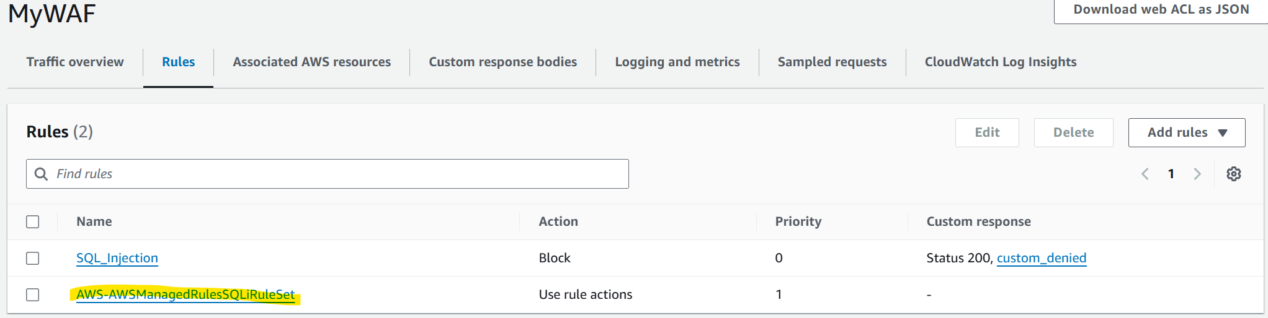Open the Associated AWS resources tab

click(x=311, y=62)
